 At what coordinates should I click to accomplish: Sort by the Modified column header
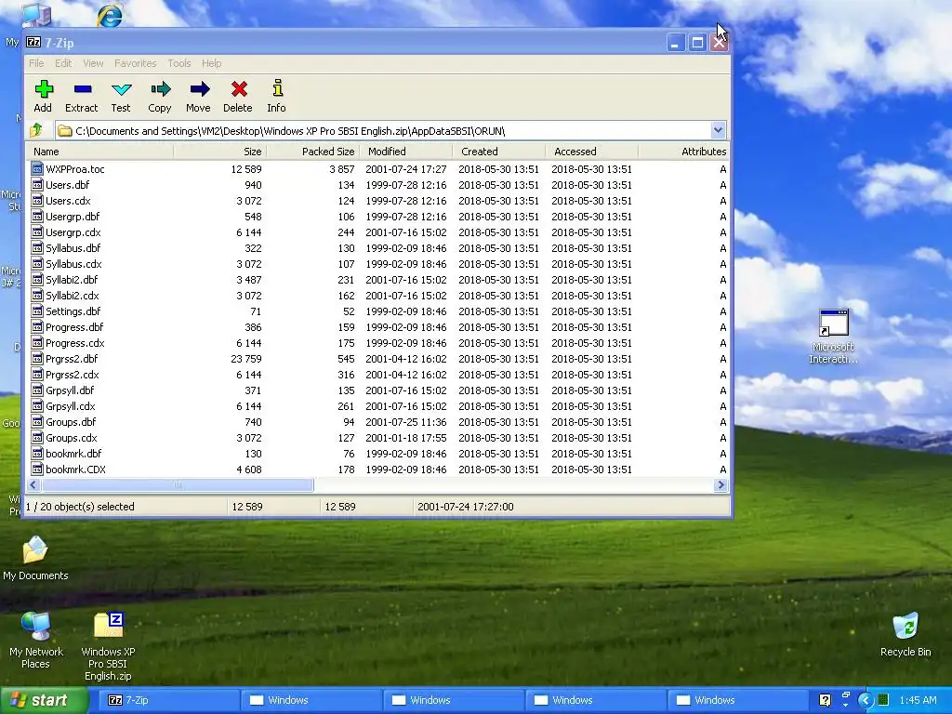pyautogui.click(x=406, y=152)
